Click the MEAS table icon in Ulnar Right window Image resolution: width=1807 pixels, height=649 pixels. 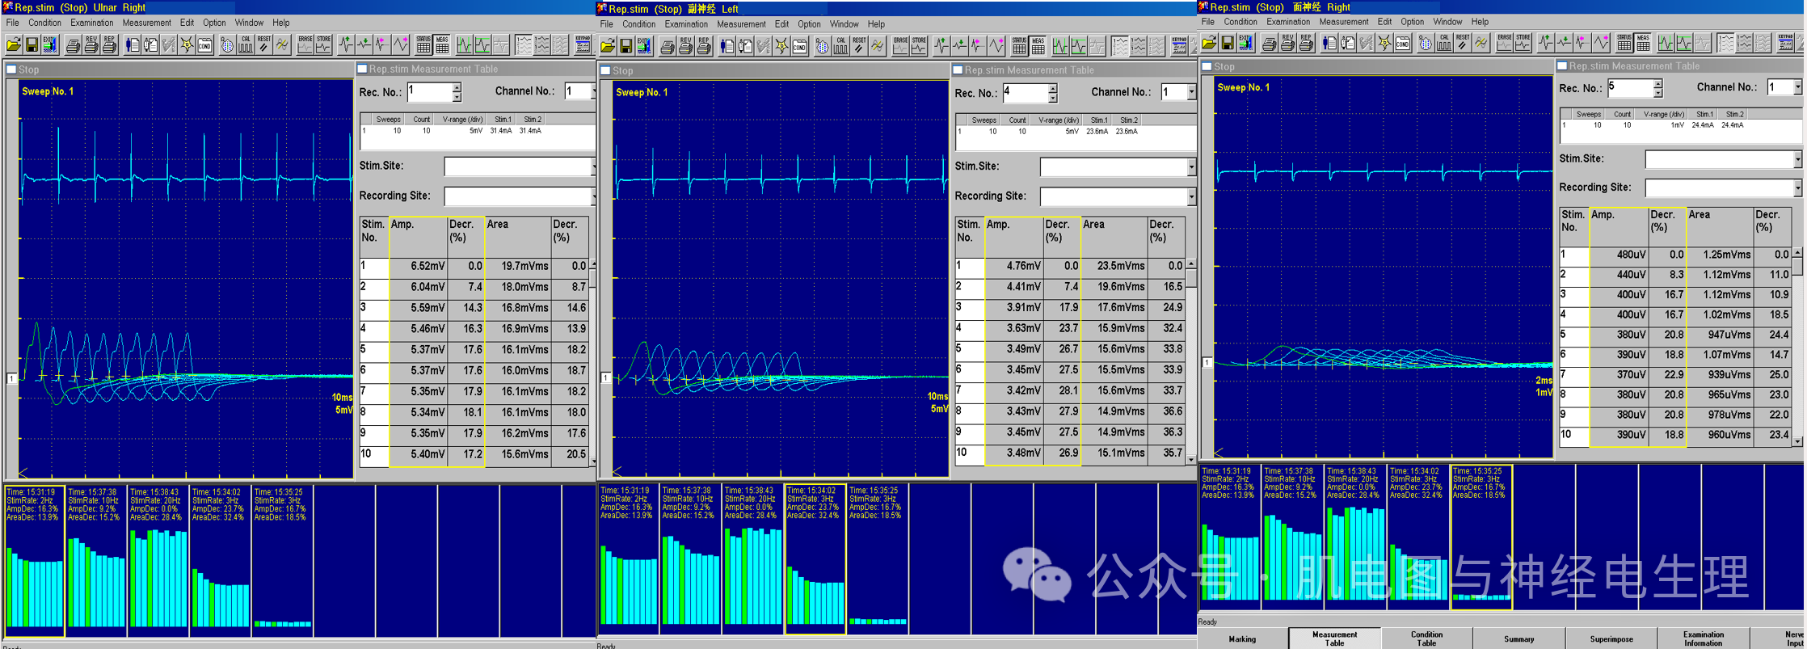pyautogui.click(x=442, y=44)
